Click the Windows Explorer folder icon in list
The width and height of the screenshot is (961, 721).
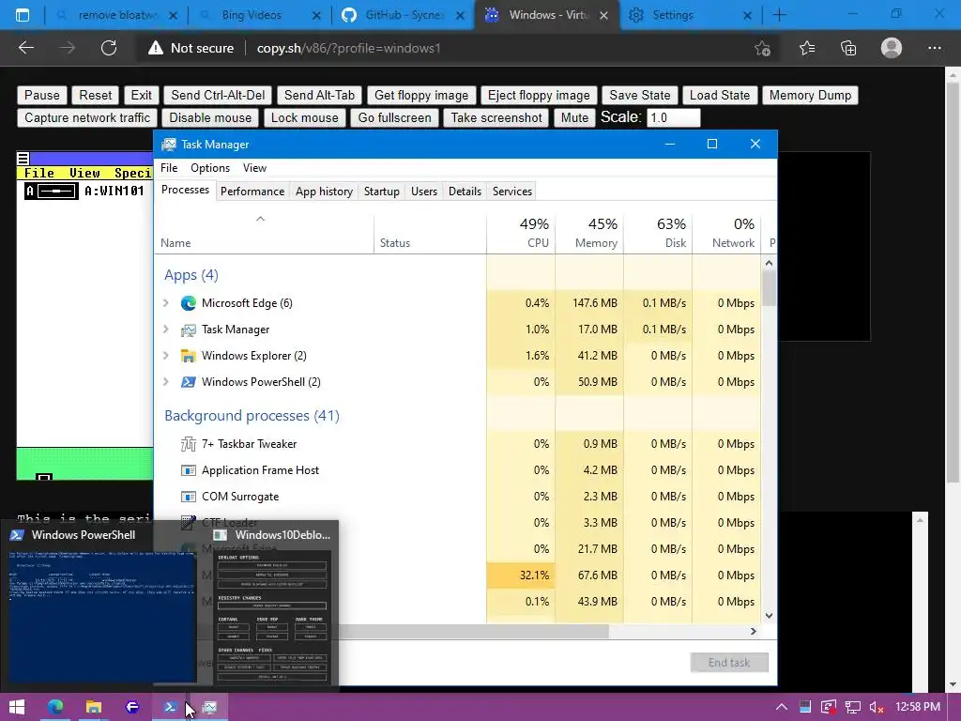tap(188, 356)
